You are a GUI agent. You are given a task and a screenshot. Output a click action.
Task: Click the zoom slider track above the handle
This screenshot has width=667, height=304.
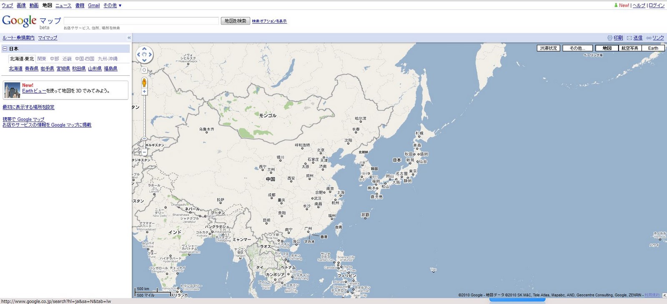tap(144, 116)
